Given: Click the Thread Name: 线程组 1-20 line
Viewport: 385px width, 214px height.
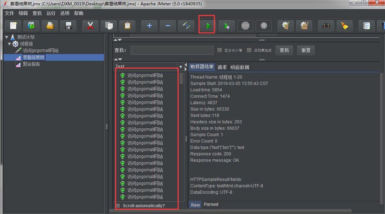Looking at the screenshot, I should coord(216,77).
